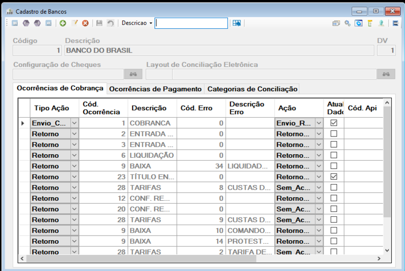Screen dimensions: 405x271
Task: Add a new bank record
Action: click(x=62, y=23)
